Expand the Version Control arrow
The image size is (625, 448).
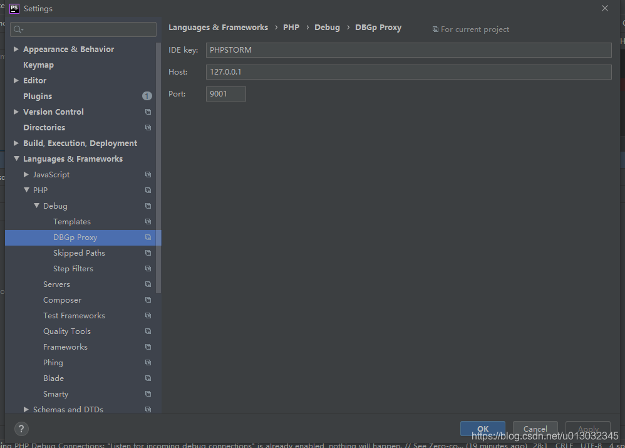coord(16,112)
